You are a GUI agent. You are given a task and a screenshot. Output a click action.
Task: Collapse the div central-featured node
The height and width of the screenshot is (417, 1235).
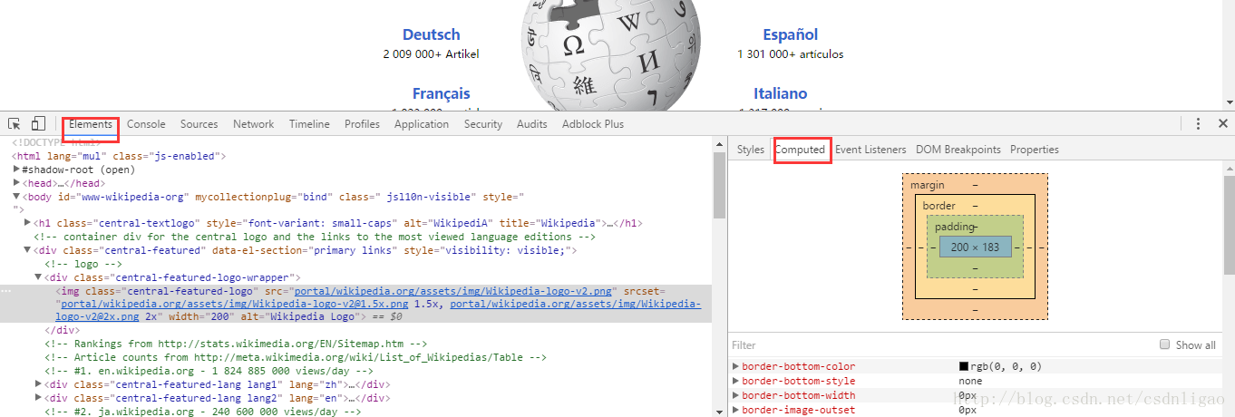(x=28, y=250)
